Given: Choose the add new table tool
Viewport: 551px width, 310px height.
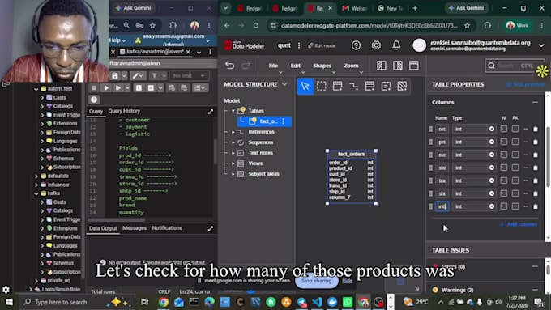Looking at the screenshot, I should point(337,86).
